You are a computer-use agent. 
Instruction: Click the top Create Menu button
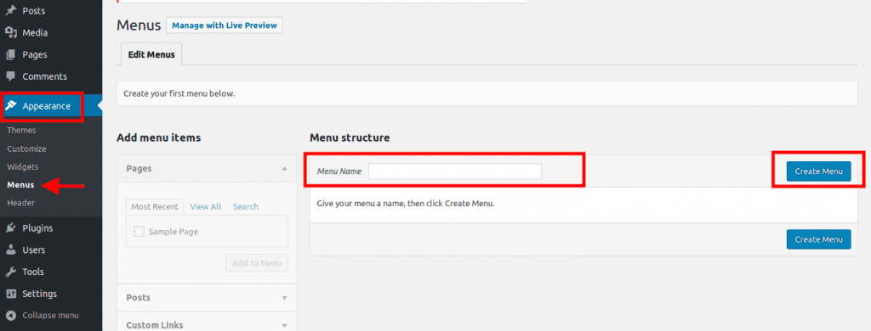818,171
